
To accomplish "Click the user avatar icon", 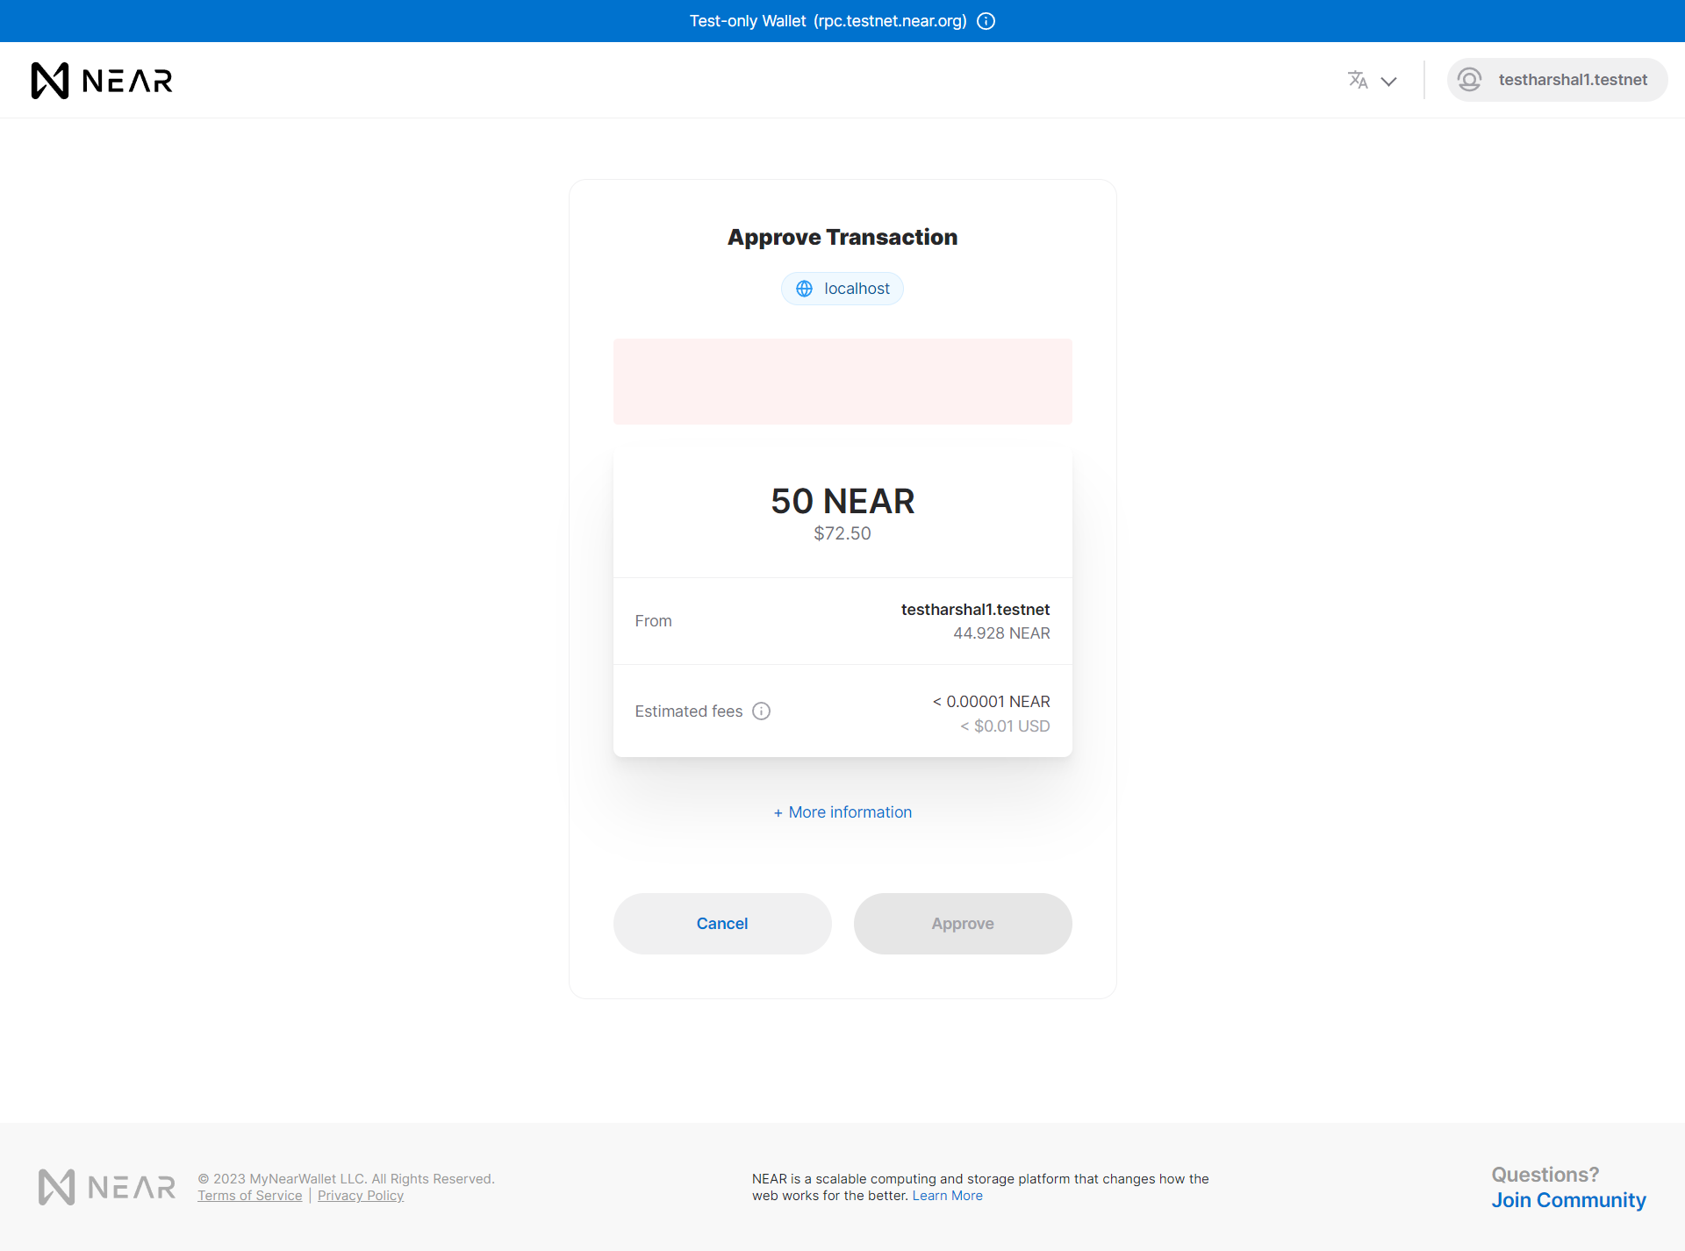I will click(1470, 80).
